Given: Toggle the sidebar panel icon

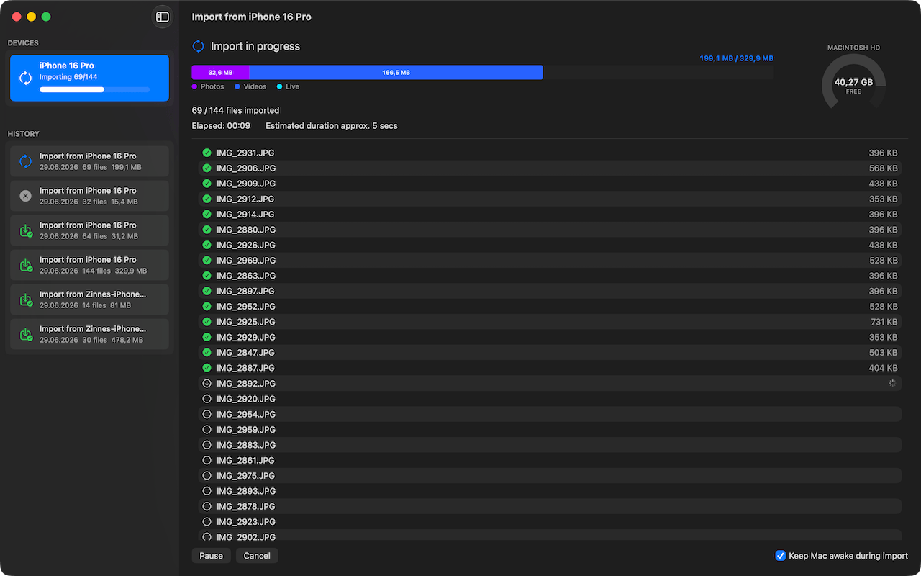Looking at the screenshot, I should [x=163, y=17].
